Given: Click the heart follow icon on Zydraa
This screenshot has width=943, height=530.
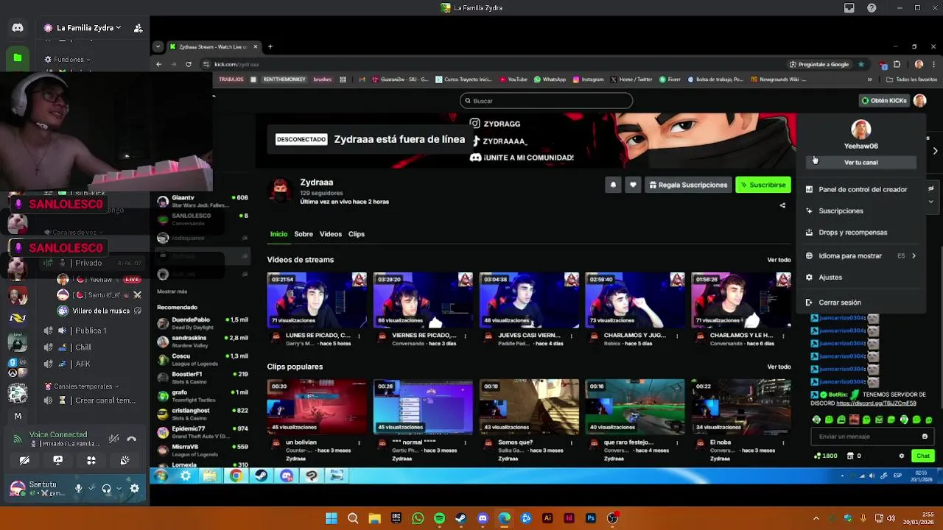Looking at the screenshot, I should [x=633, y=185].
